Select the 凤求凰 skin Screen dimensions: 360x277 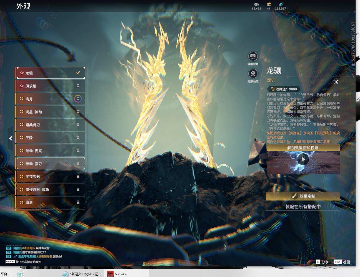[50, 86]
